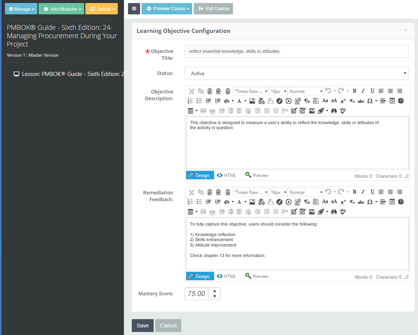
Task: Switch Objective Description editor to HTML tab
Action: [x=227, y=175]
